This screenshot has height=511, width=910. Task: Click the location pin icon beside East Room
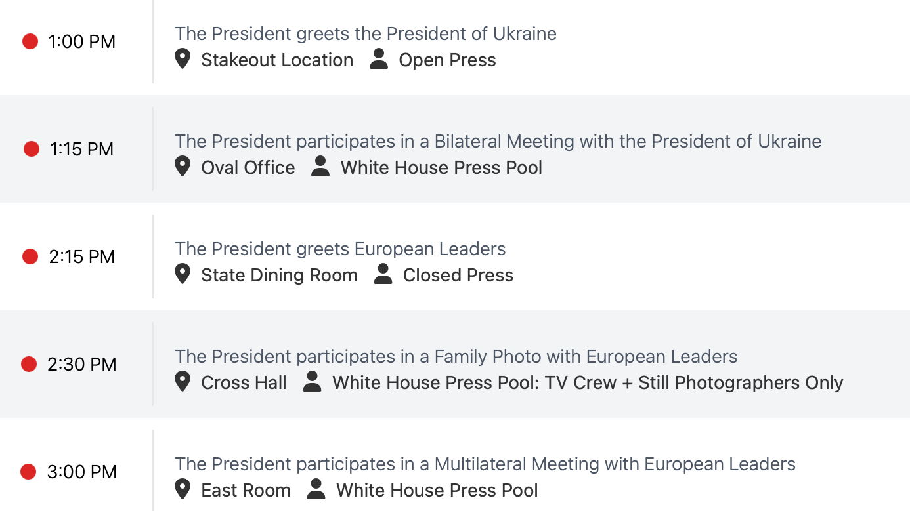coord(183,489)
